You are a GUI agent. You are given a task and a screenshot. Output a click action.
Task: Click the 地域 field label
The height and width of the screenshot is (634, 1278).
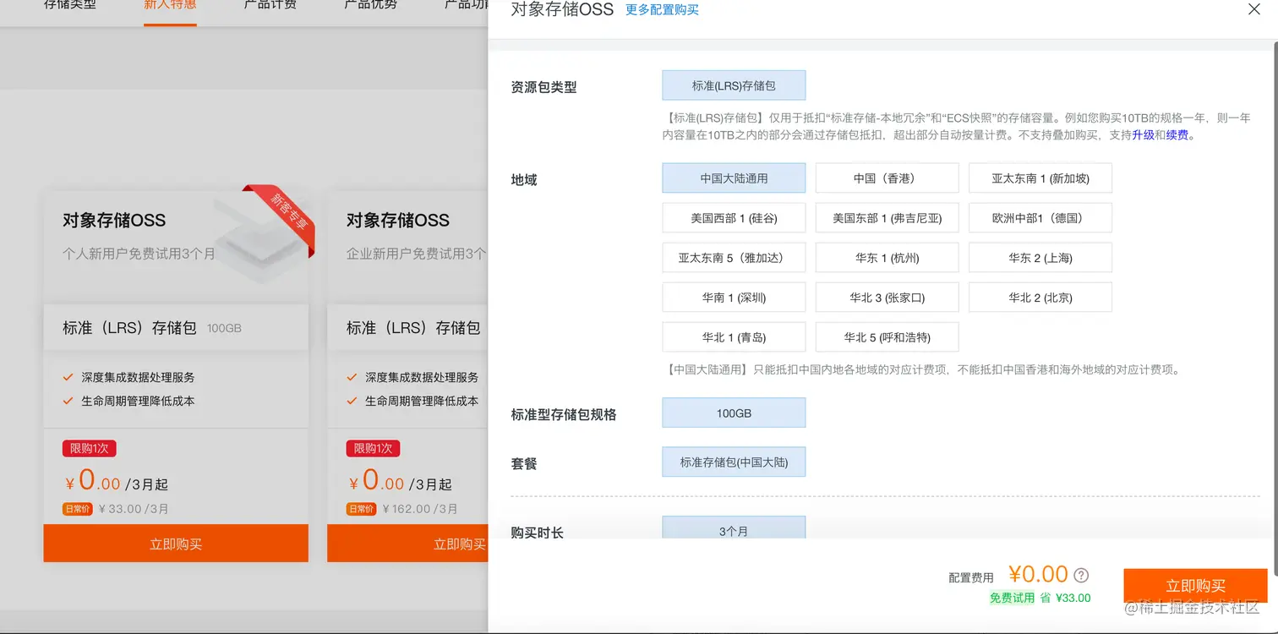point(524,180)
